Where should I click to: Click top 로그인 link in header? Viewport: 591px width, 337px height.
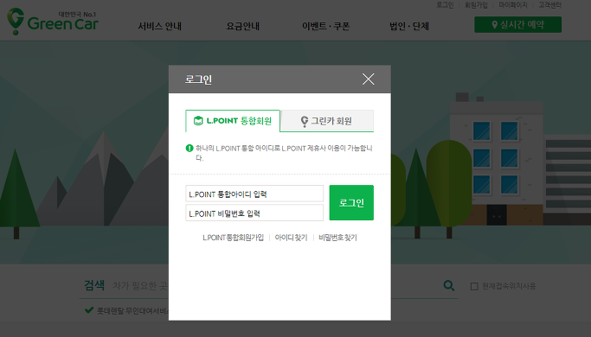tap(445, 5)
